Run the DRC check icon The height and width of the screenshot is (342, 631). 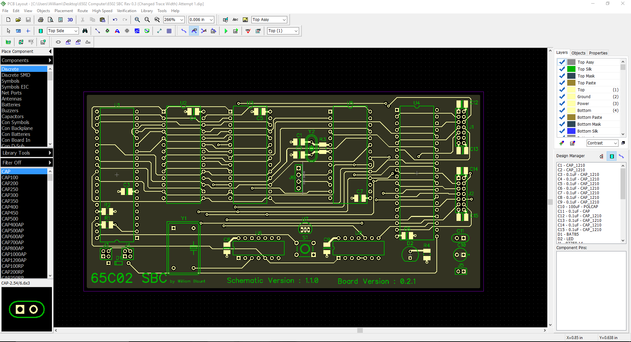click(248, 31)
